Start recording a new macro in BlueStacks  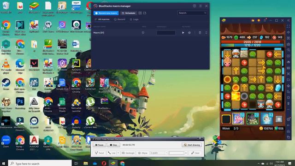tap(106, 13)
